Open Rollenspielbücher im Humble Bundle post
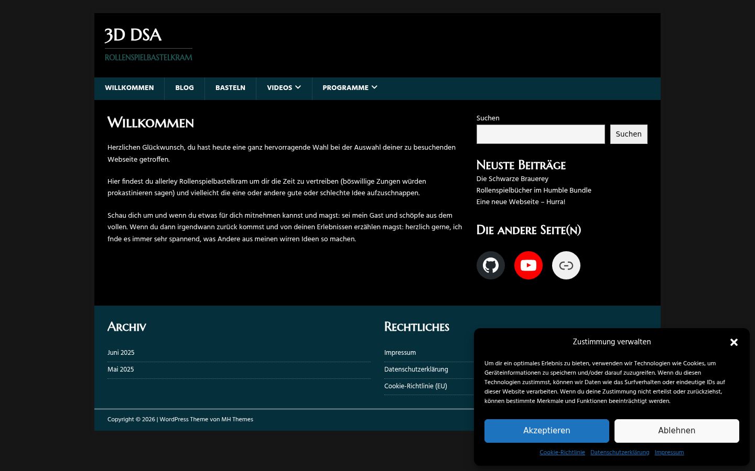This screenshot has height=471, width=755. click(x=534, y=190)
